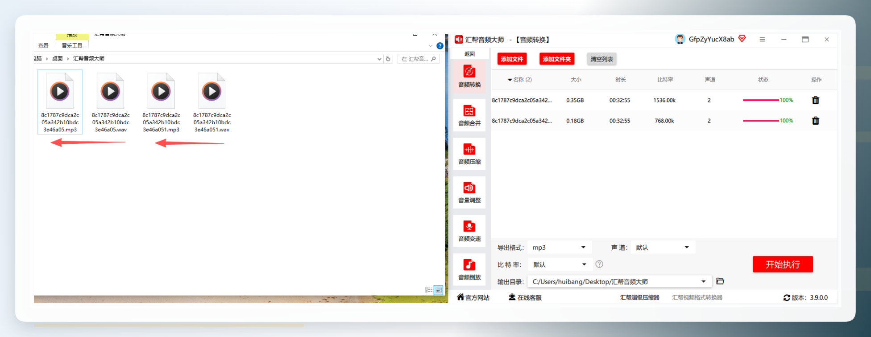Expand the 输出目录 output directory dropdown
The height and width of the screenshot is (337, 871).
click(704, 281)
